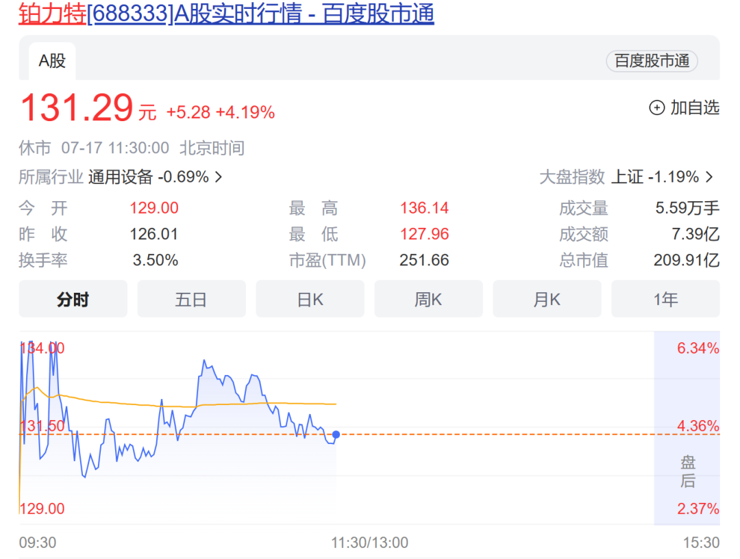Switch to 分时 chart tab
Viewport: 740px width, 559px height.
(73, 299)
